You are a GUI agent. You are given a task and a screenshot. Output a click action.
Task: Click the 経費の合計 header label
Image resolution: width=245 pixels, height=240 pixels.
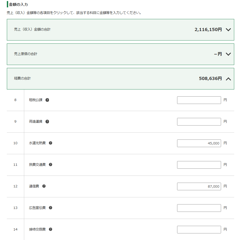[22, 78]
